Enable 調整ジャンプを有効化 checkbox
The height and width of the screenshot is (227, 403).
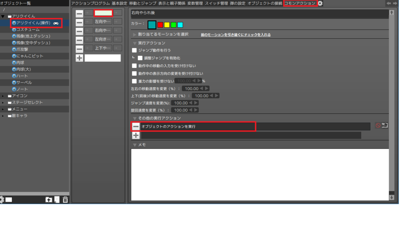(x=140, y=58)
